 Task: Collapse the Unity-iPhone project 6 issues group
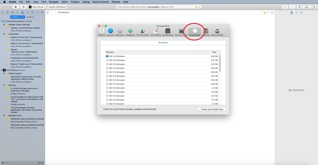2,21
